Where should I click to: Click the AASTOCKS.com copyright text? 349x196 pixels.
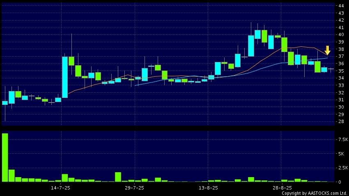tap(315, 193)
